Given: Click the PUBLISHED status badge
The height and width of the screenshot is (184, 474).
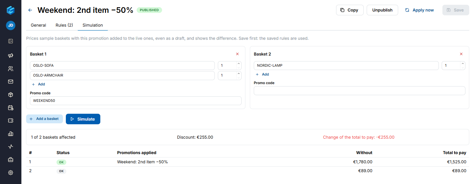Looking at the screenshot, I should [x=149, y=10].
